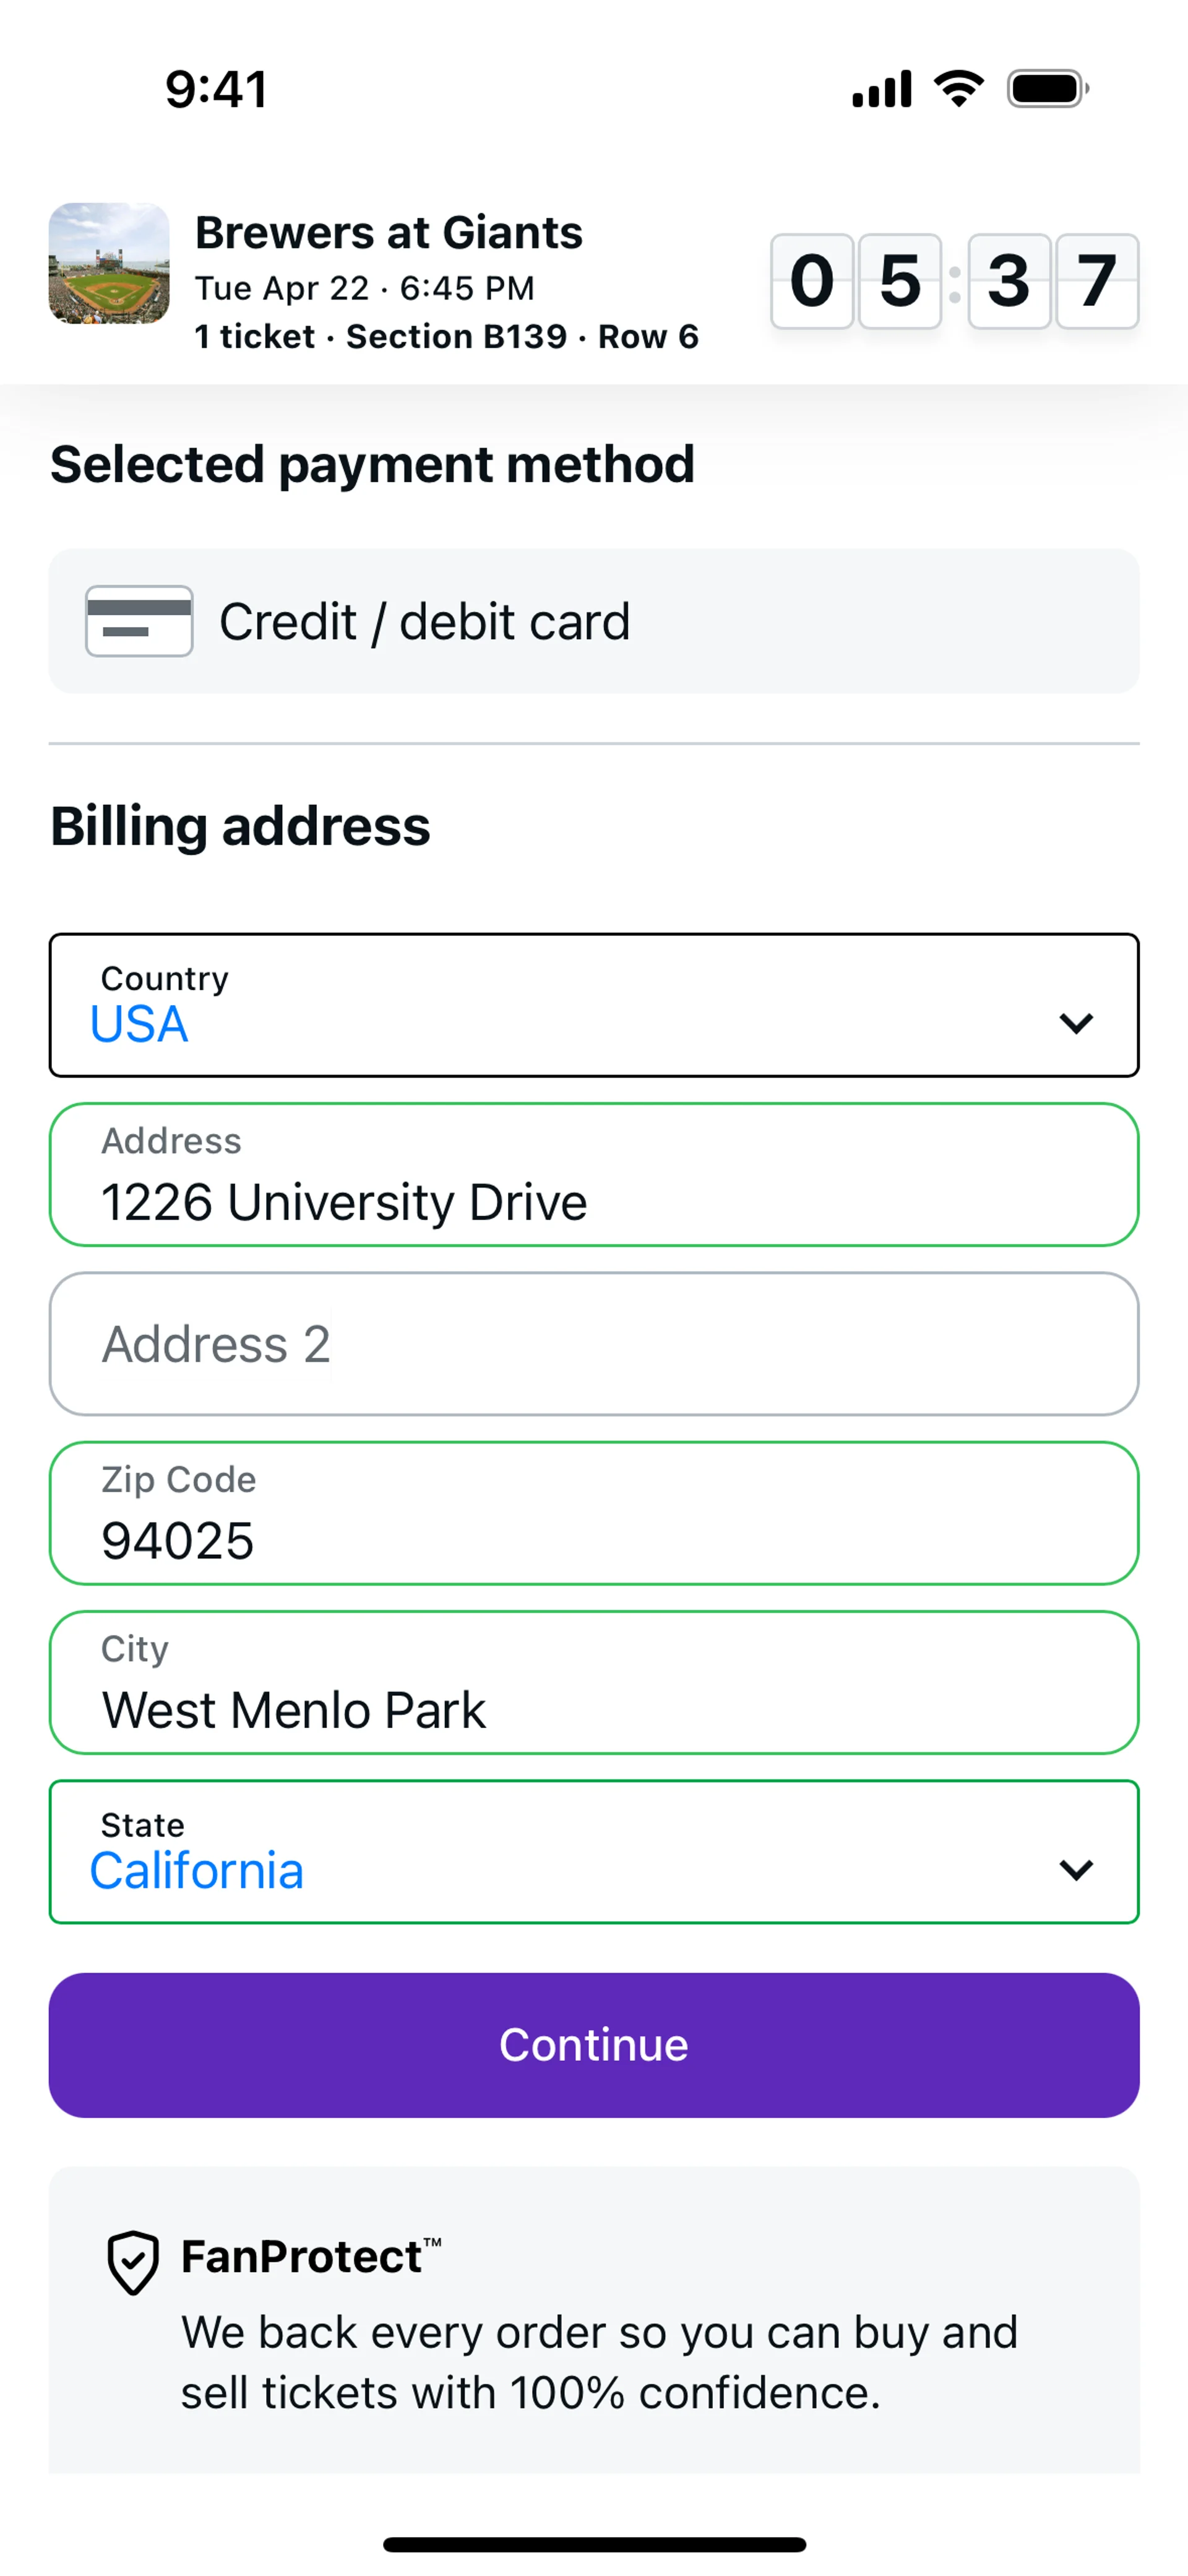This screenshot has height=2576, width=1188.
Task: Tap the FanProtect guarantee text
Action: 598,2362
